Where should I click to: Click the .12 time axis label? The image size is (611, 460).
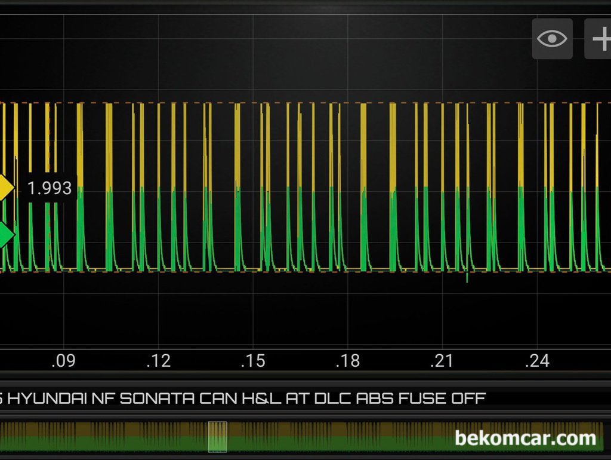pos(159,361)
